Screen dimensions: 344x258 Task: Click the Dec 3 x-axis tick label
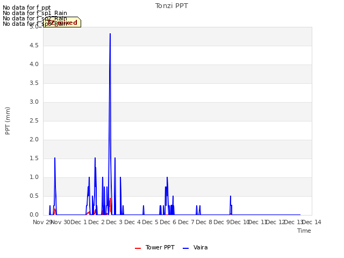coord(114,222)
